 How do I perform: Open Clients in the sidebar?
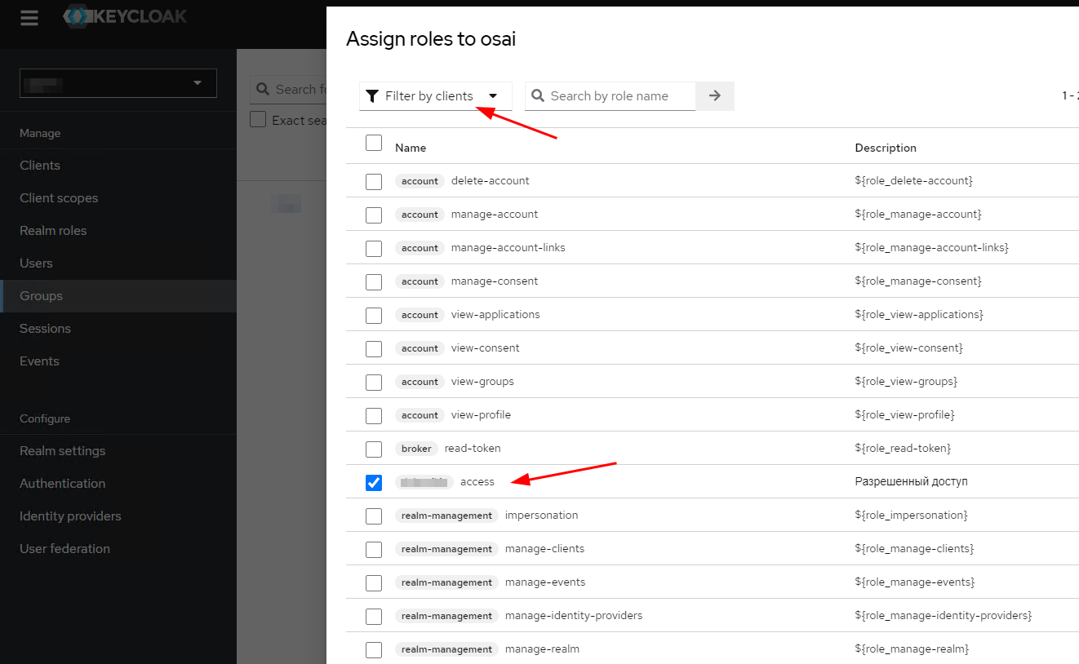[x=40, y=166]
